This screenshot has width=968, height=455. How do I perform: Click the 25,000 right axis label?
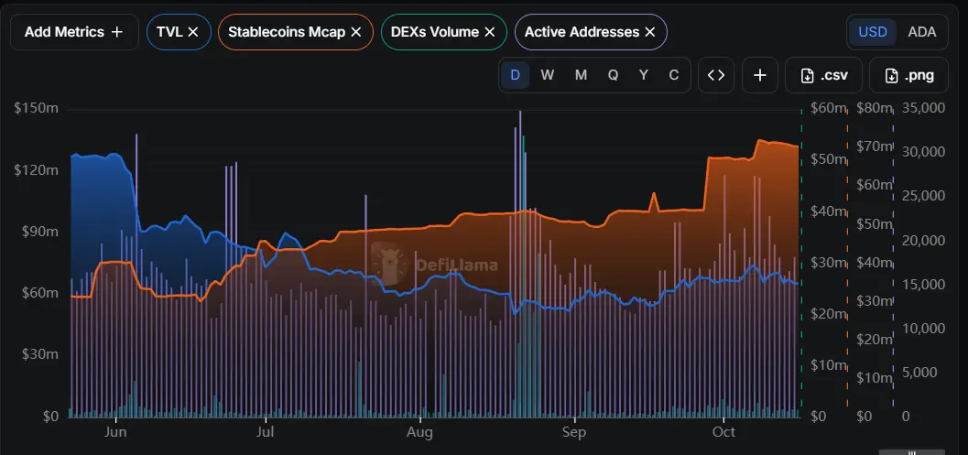[923, 196]
